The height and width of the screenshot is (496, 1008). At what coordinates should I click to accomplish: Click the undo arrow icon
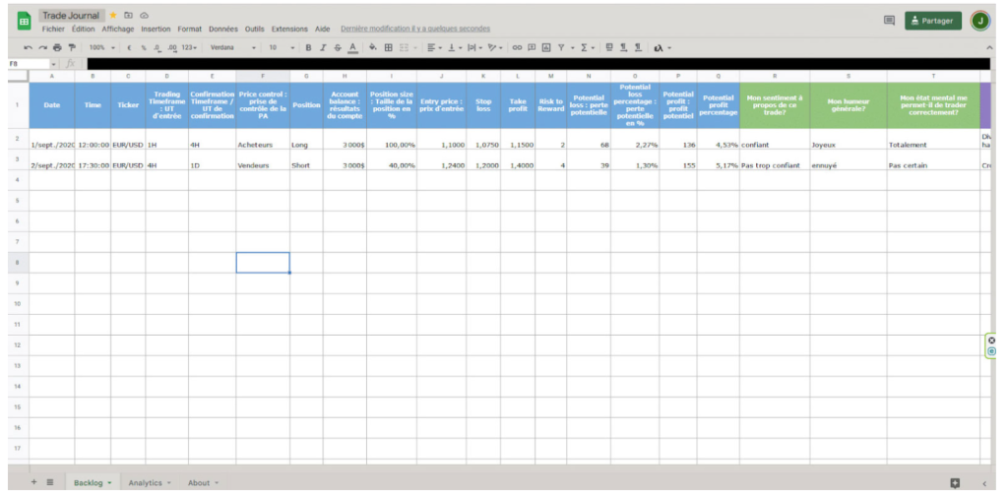29,47
